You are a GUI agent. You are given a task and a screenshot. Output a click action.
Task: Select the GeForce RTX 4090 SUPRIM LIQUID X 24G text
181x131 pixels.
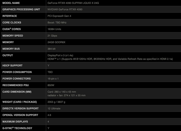(x=73, y=3)
